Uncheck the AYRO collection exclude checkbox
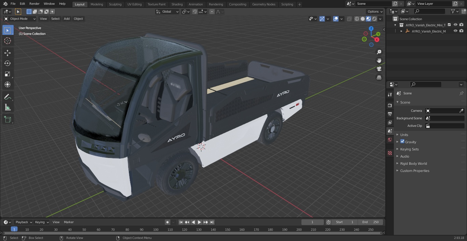Screen dimensions: 467x241 [x=449, y=25]
